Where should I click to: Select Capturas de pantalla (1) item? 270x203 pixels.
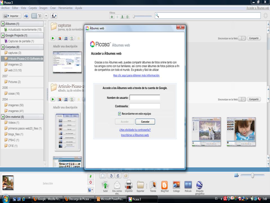pos(19,41)
